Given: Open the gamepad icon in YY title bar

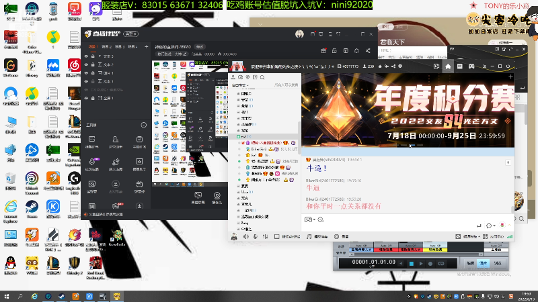Looking at the screenshot, I should 471,66.
